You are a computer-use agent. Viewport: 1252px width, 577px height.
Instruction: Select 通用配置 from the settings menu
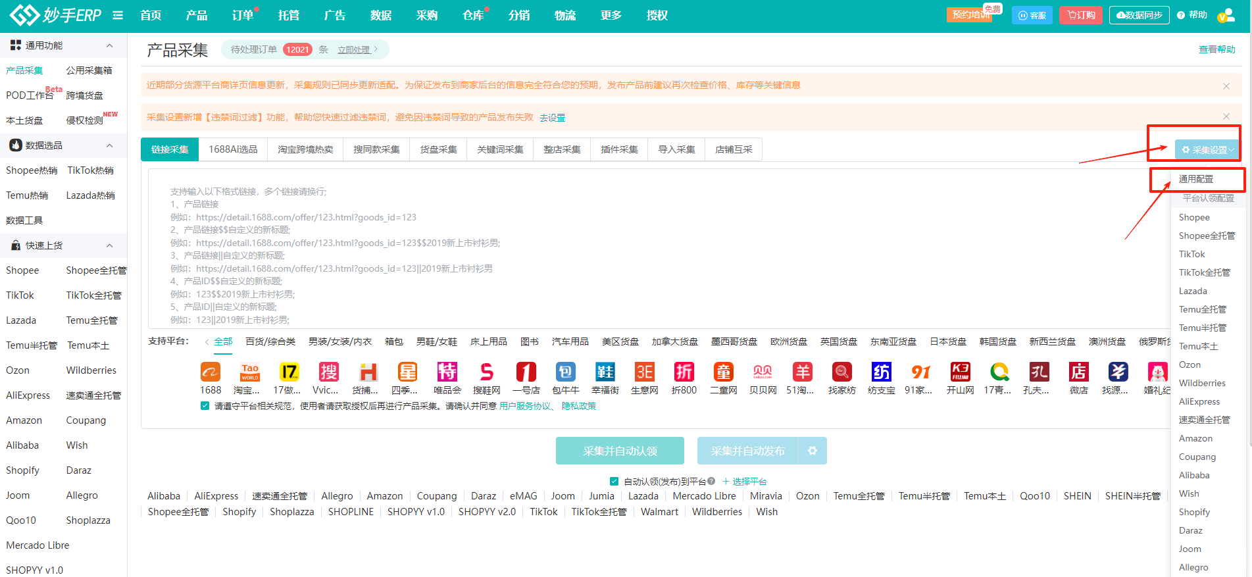click(1195, 179)
